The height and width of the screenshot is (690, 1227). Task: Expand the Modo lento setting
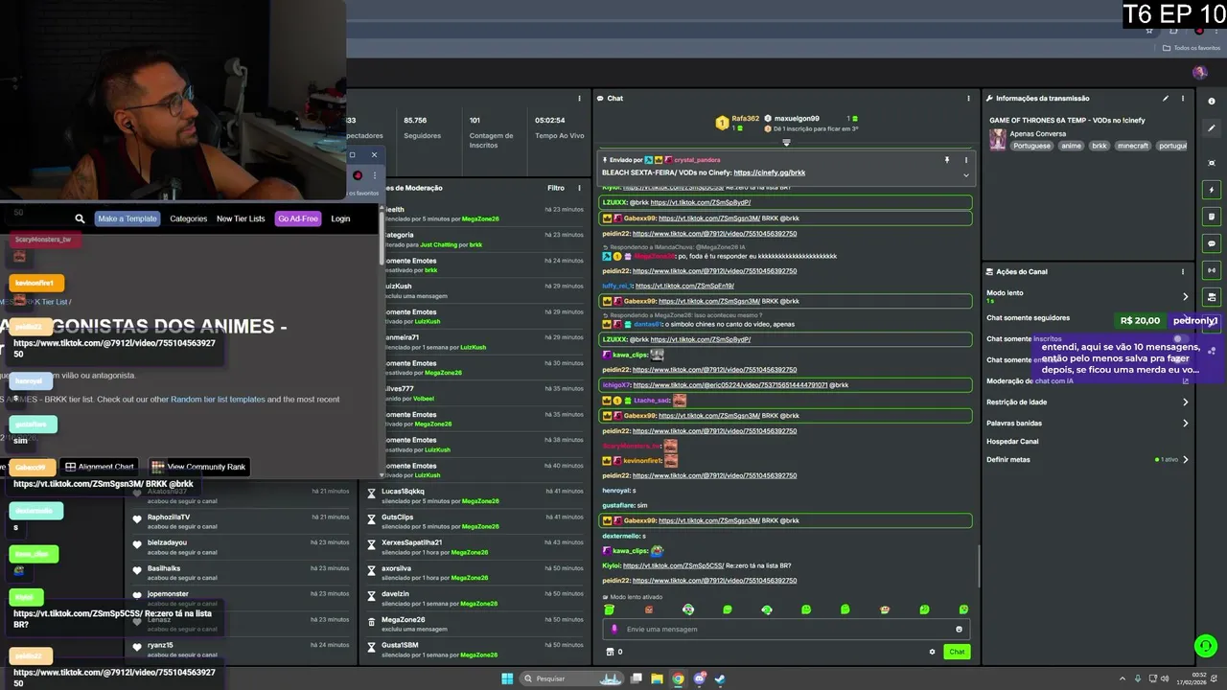pyautogui.click(x=1185, y=296)
